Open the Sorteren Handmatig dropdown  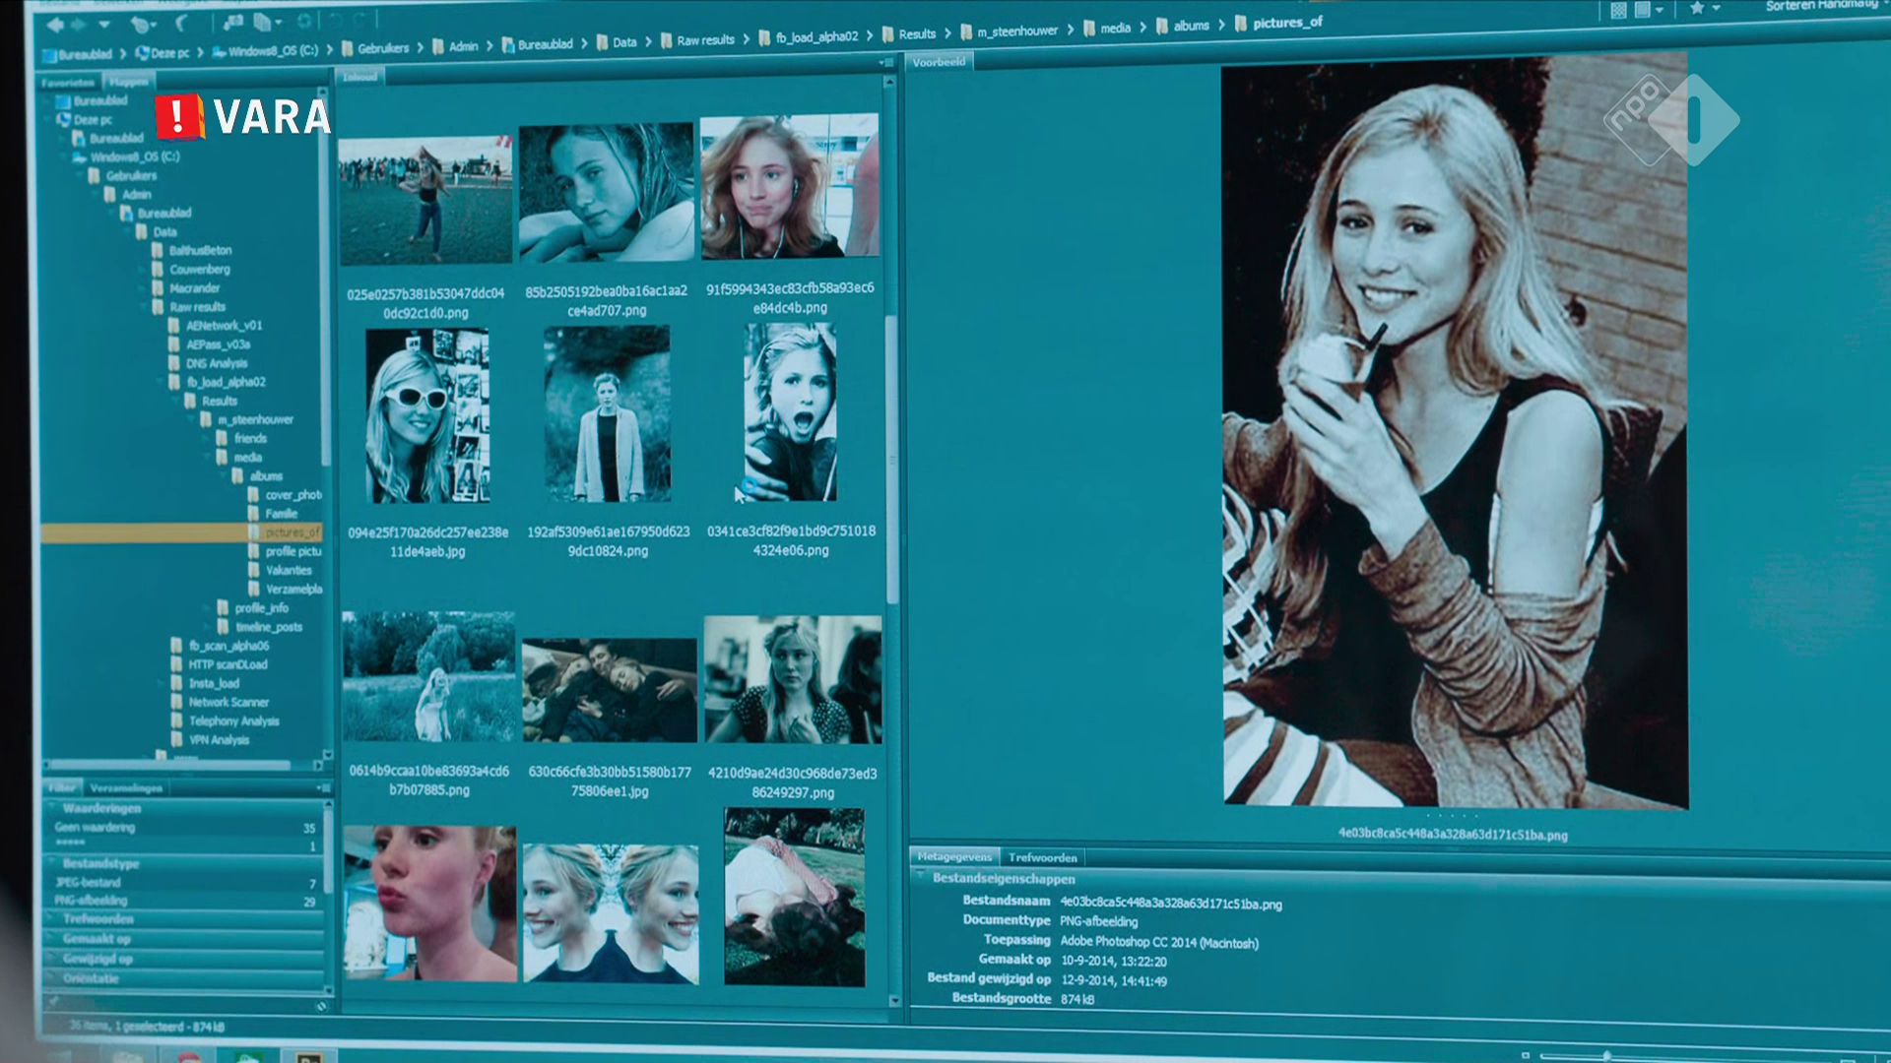coord(1820,6)
